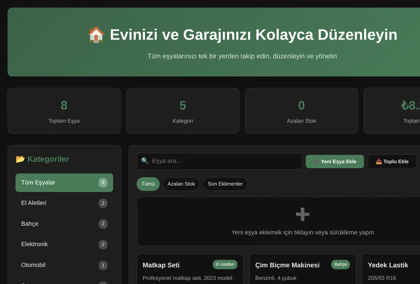Click the Kategoriler sidebar heading
420x284 pixels.
tap(42, 159)
